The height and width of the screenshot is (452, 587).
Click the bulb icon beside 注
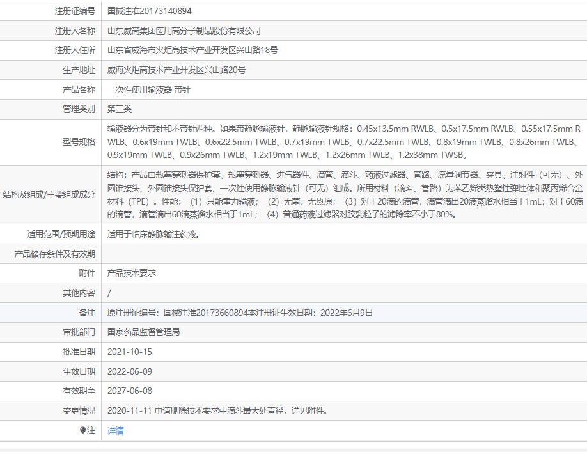(82, 430)
